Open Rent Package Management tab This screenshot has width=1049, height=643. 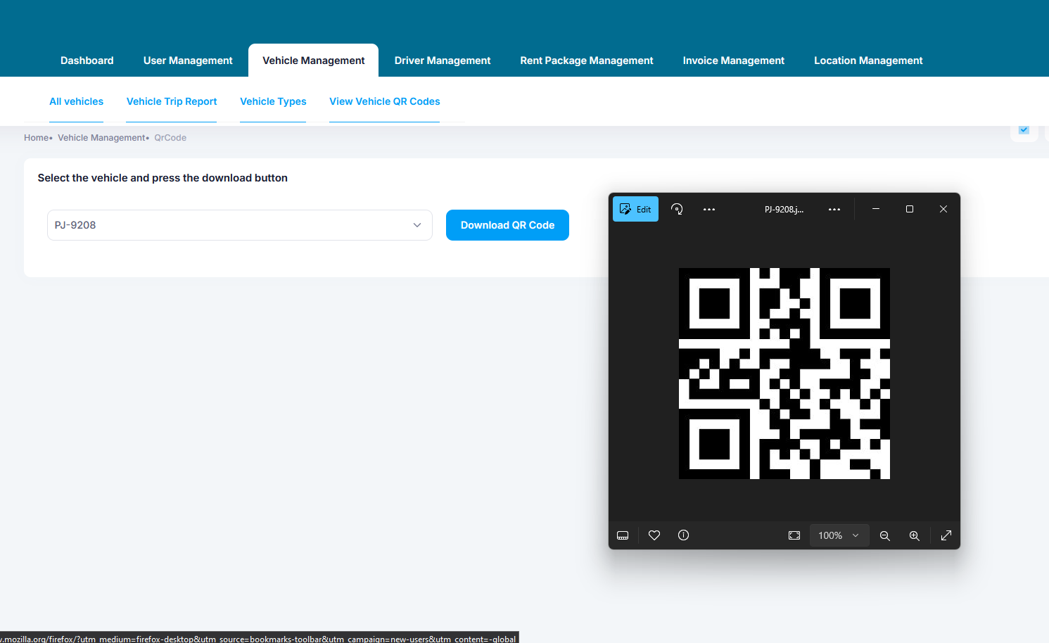click(x=587, y=61)
